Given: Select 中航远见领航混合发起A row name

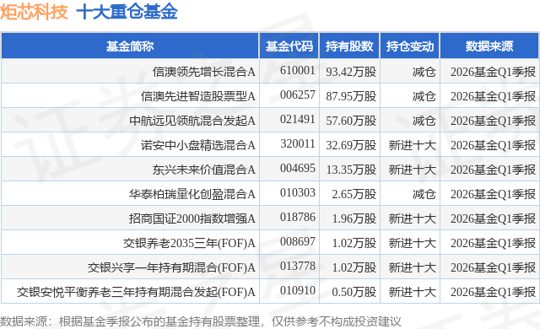Looking at the screenshot, I should (x=192, y=121).
